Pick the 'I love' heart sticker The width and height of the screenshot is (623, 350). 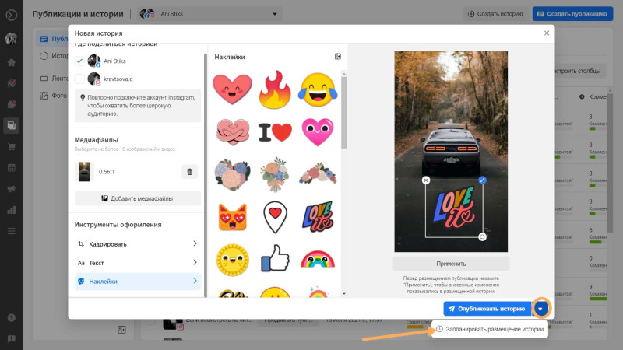[x=275, y=132]
